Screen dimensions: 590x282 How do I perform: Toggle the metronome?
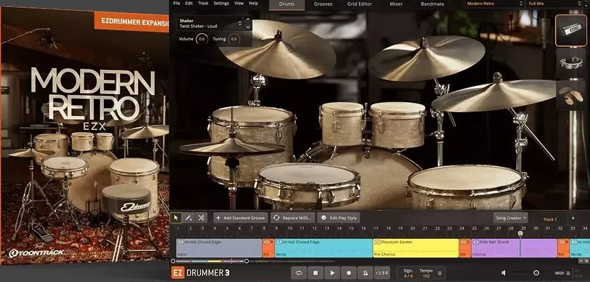[x=365, y=273]
